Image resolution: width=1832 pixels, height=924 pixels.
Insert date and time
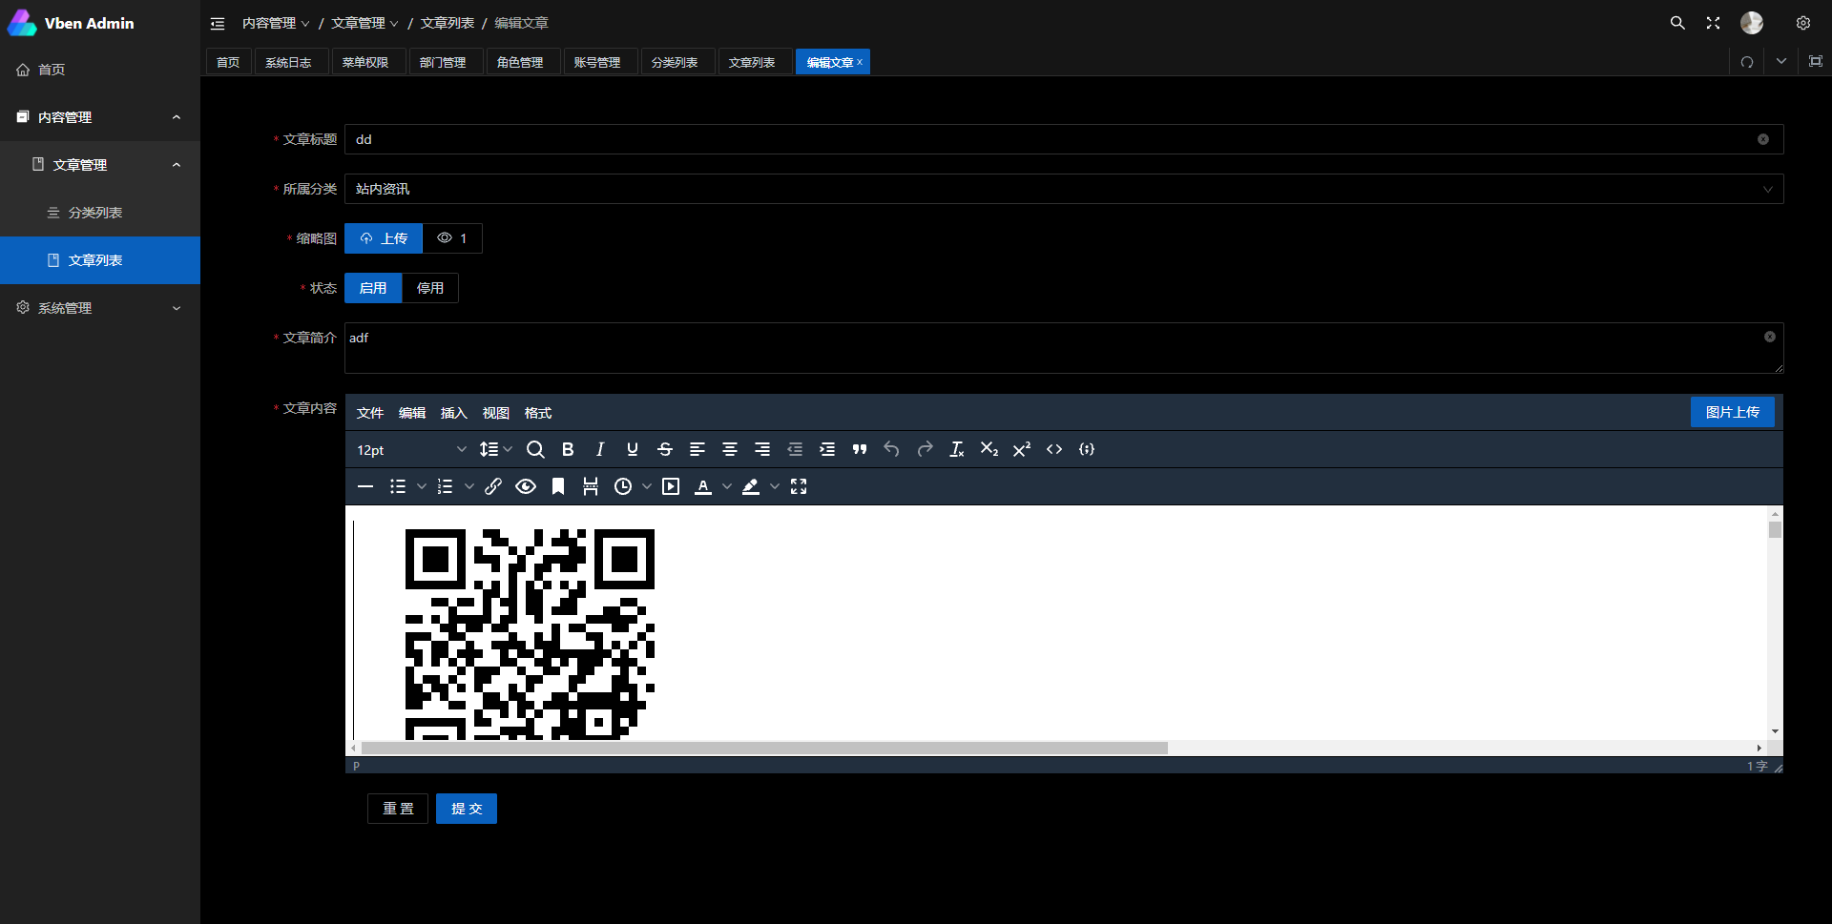[x=623, y=486]
